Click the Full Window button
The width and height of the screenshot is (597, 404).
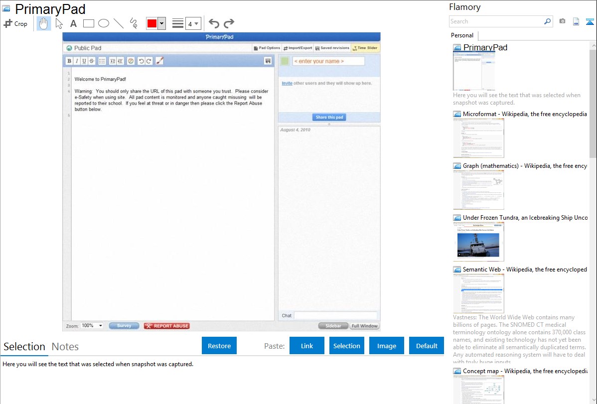pos(364,326)
